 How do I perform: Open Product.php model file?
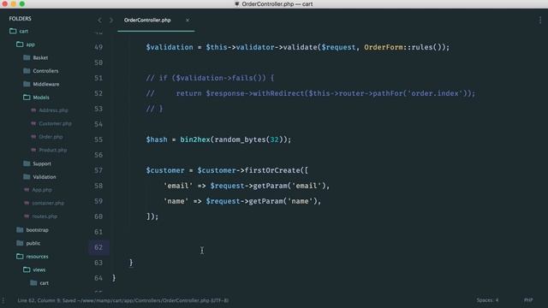tap(53, 151)
